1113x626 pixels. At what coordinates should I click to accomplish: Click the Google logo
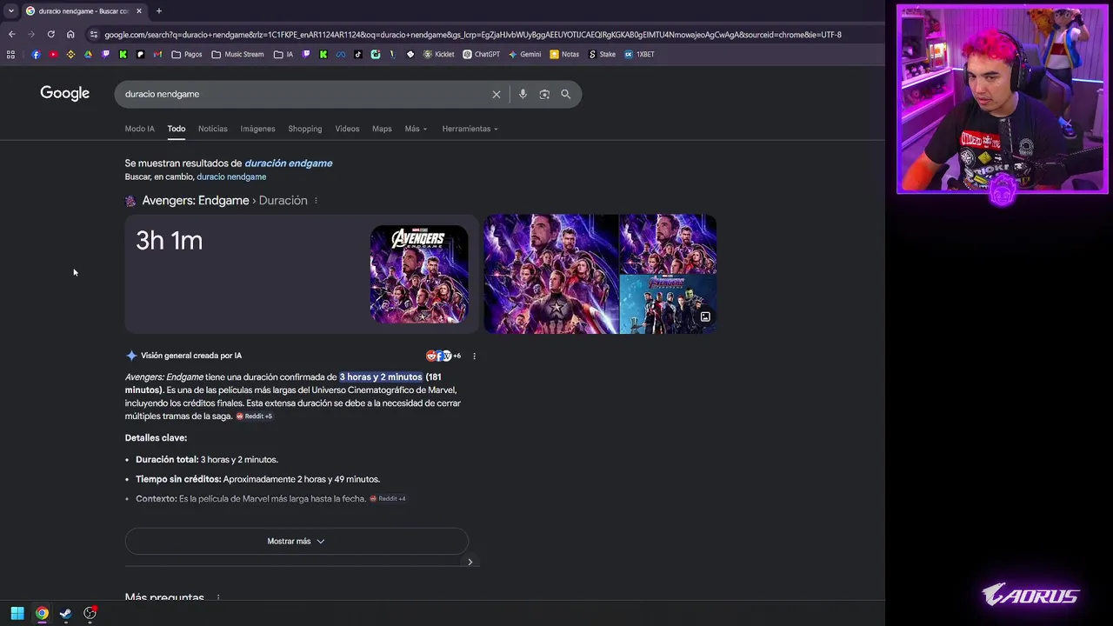click(64, 93)
